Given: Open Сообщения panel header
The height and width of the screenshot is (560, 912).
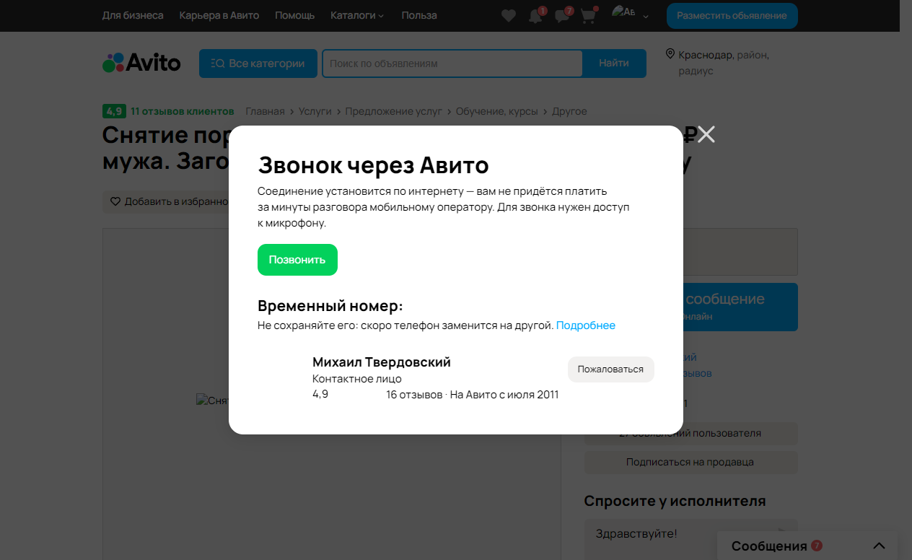Looking at the screenshot, I should [807, 546].
